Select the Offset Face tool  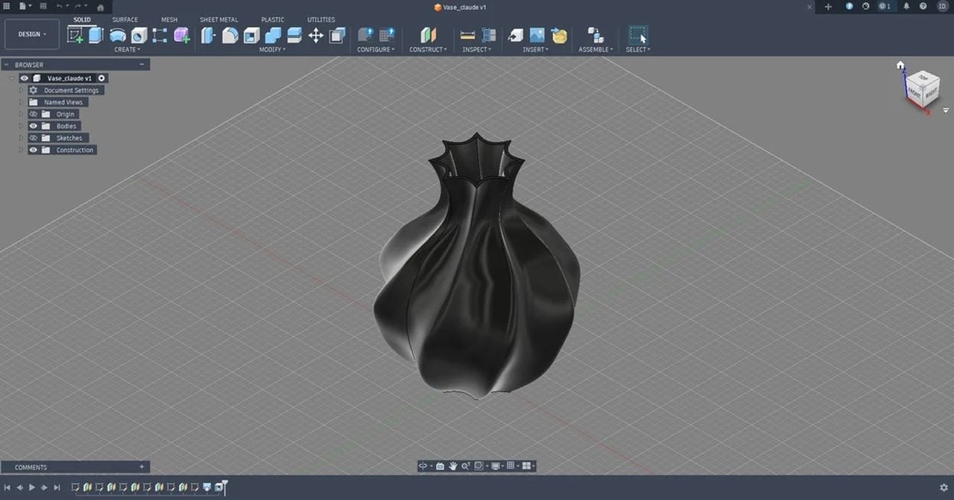coord(294,35)
